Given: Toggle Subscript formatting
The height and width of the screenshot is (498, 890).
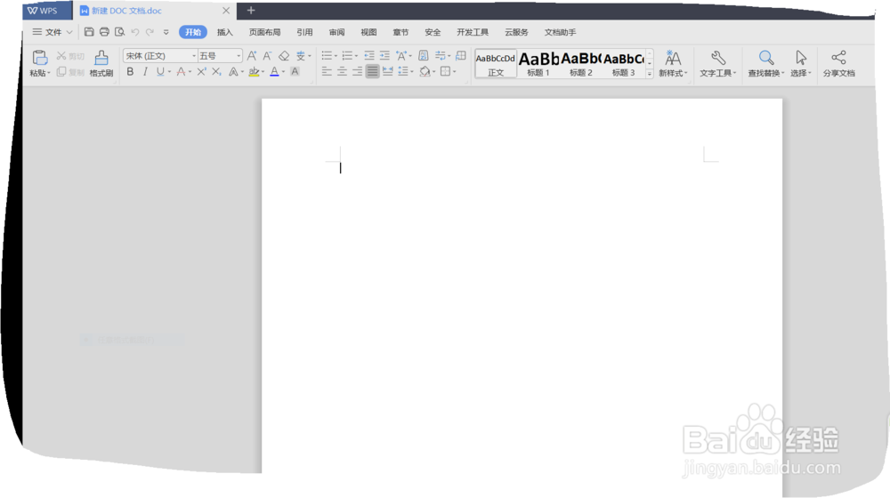Looking at the screenshot, I should [216, 71].
